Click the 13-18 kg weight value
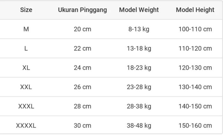Viewport: 223px width, 135px height. (x=139, y=48)
